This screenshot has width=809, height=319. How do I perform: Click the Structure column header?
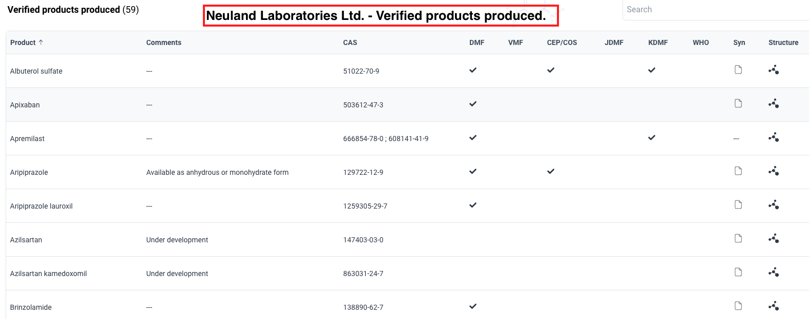tap(783, 42)
